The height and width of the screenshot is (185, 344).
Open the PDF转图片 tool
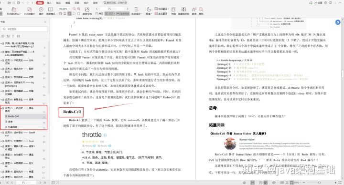tap(30, 11)
